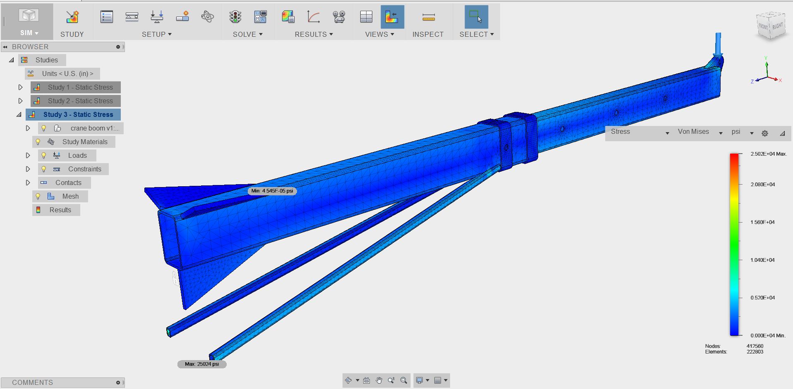Toggle visibility of crane boom v1 component
The width and height of the screenshot is (793, 389).
43,128
